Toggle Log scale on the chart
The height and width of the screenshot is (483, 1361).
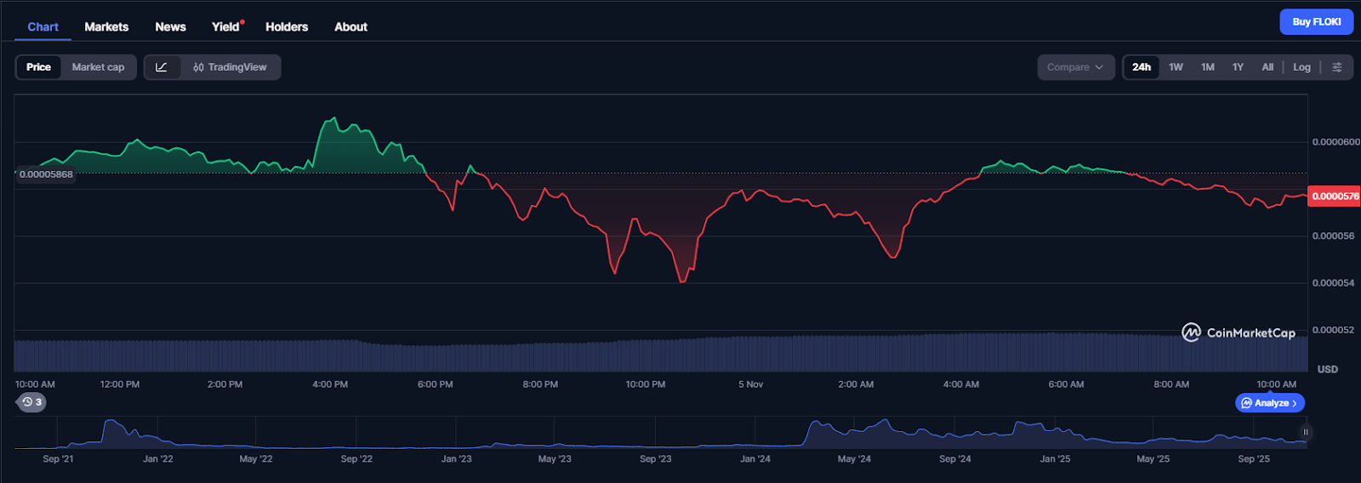1301,67
